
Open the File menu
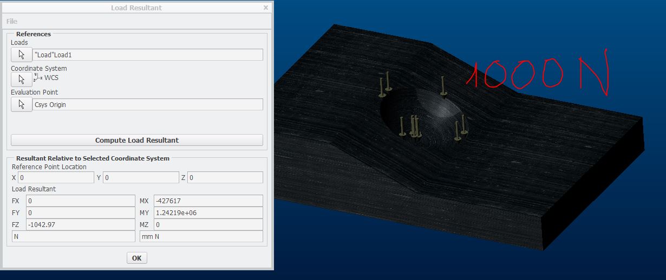pyautogui.click(x=12, y=21)
